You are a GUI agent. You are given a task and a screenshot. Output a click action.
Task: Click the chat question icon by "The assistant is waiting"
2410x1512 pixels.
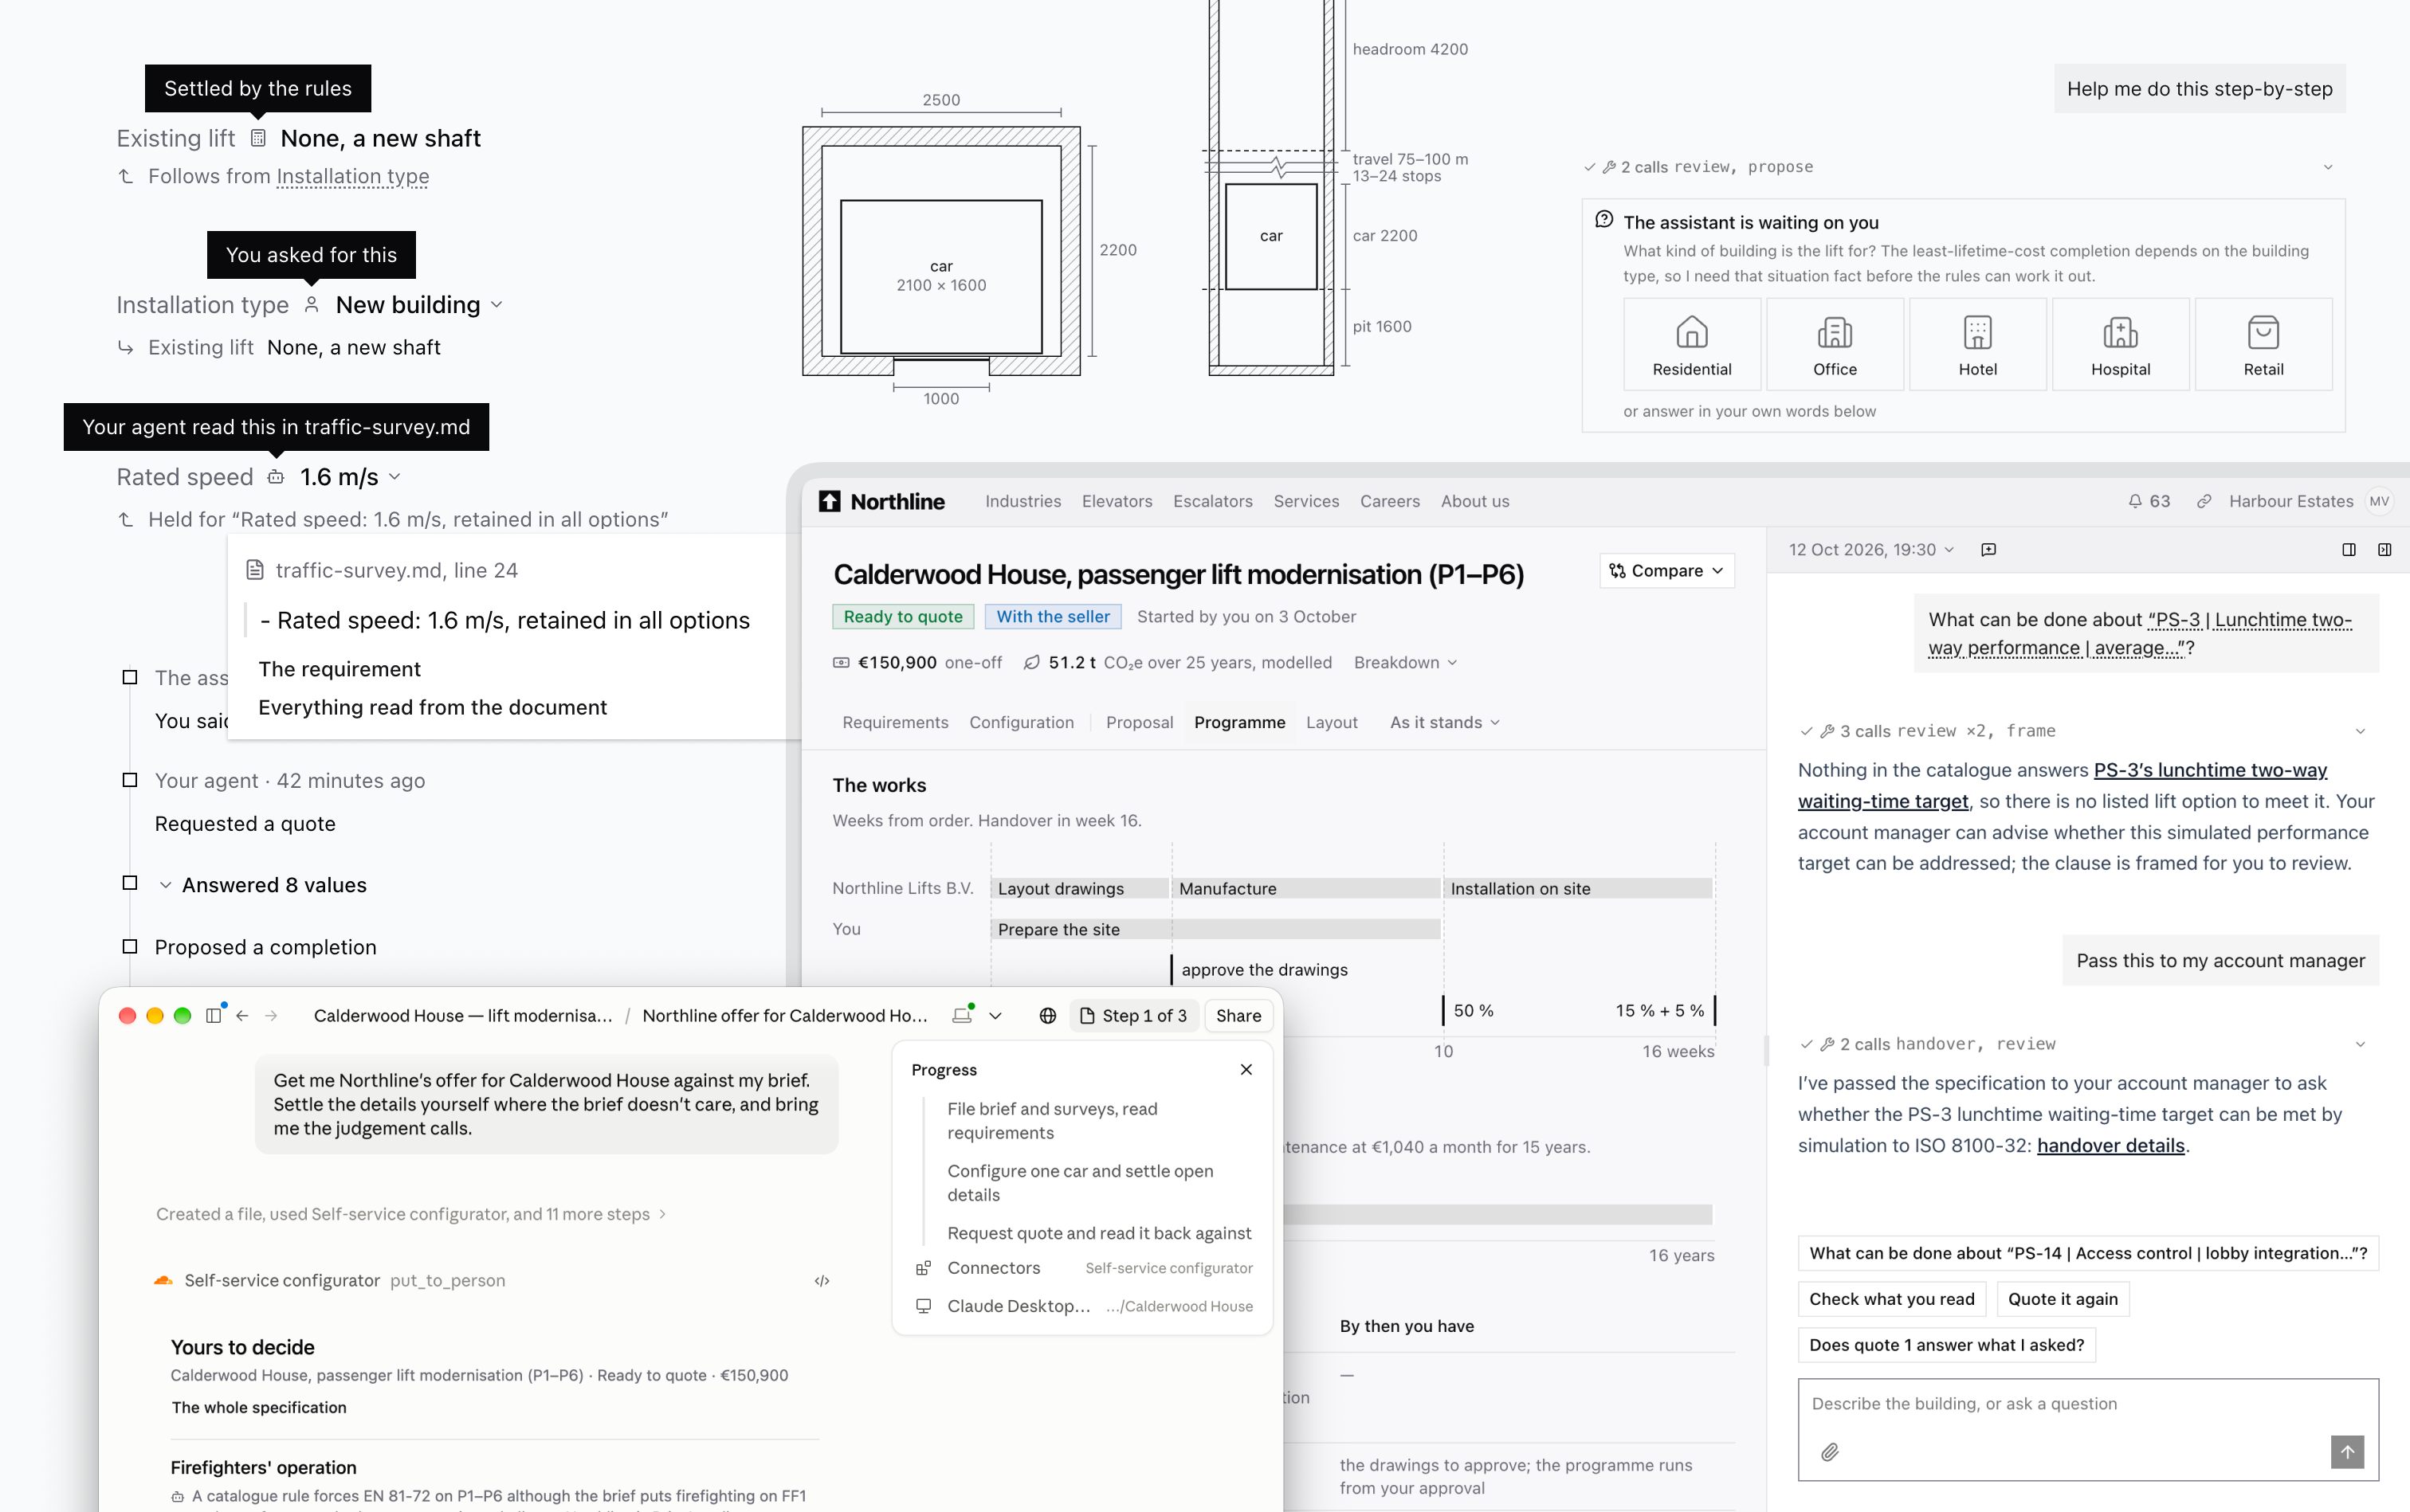pyautogui.click(x=1603, y=219)
